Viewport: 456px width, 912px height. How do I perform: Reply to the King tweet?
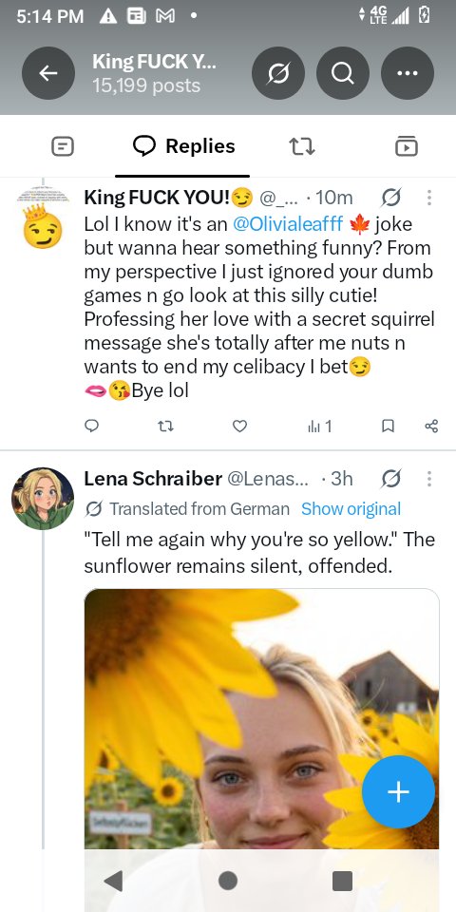[91, 427]
